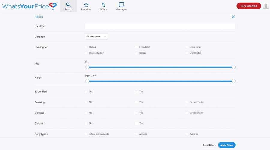Click the Age range label 18+
The height and width of the screenshot is (150, 270).
pos(87,62)
